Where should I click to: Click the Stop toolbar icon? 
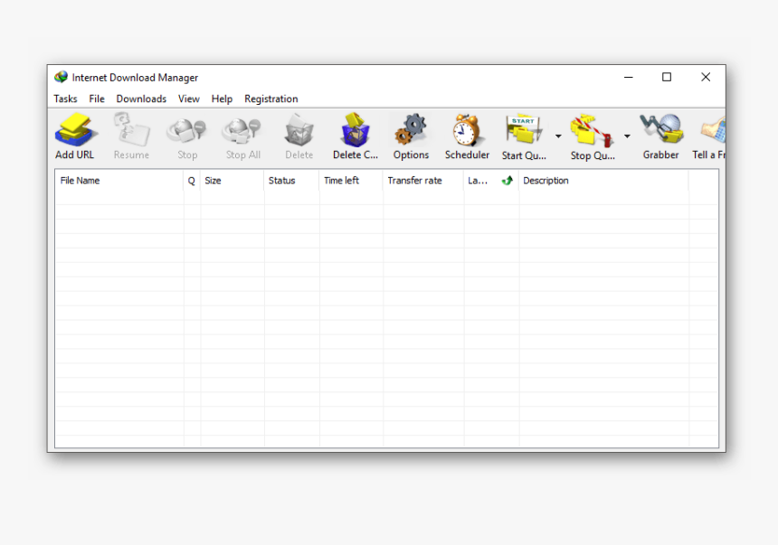pos(187,131)
